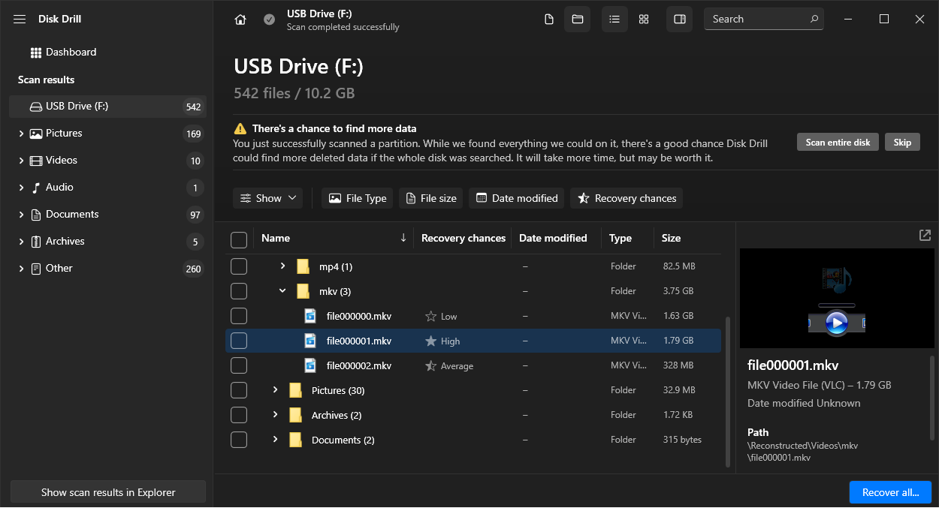This screenshot has height=508, width=939.
Task: Go to Home via house icon
Action: pos(240,20)
